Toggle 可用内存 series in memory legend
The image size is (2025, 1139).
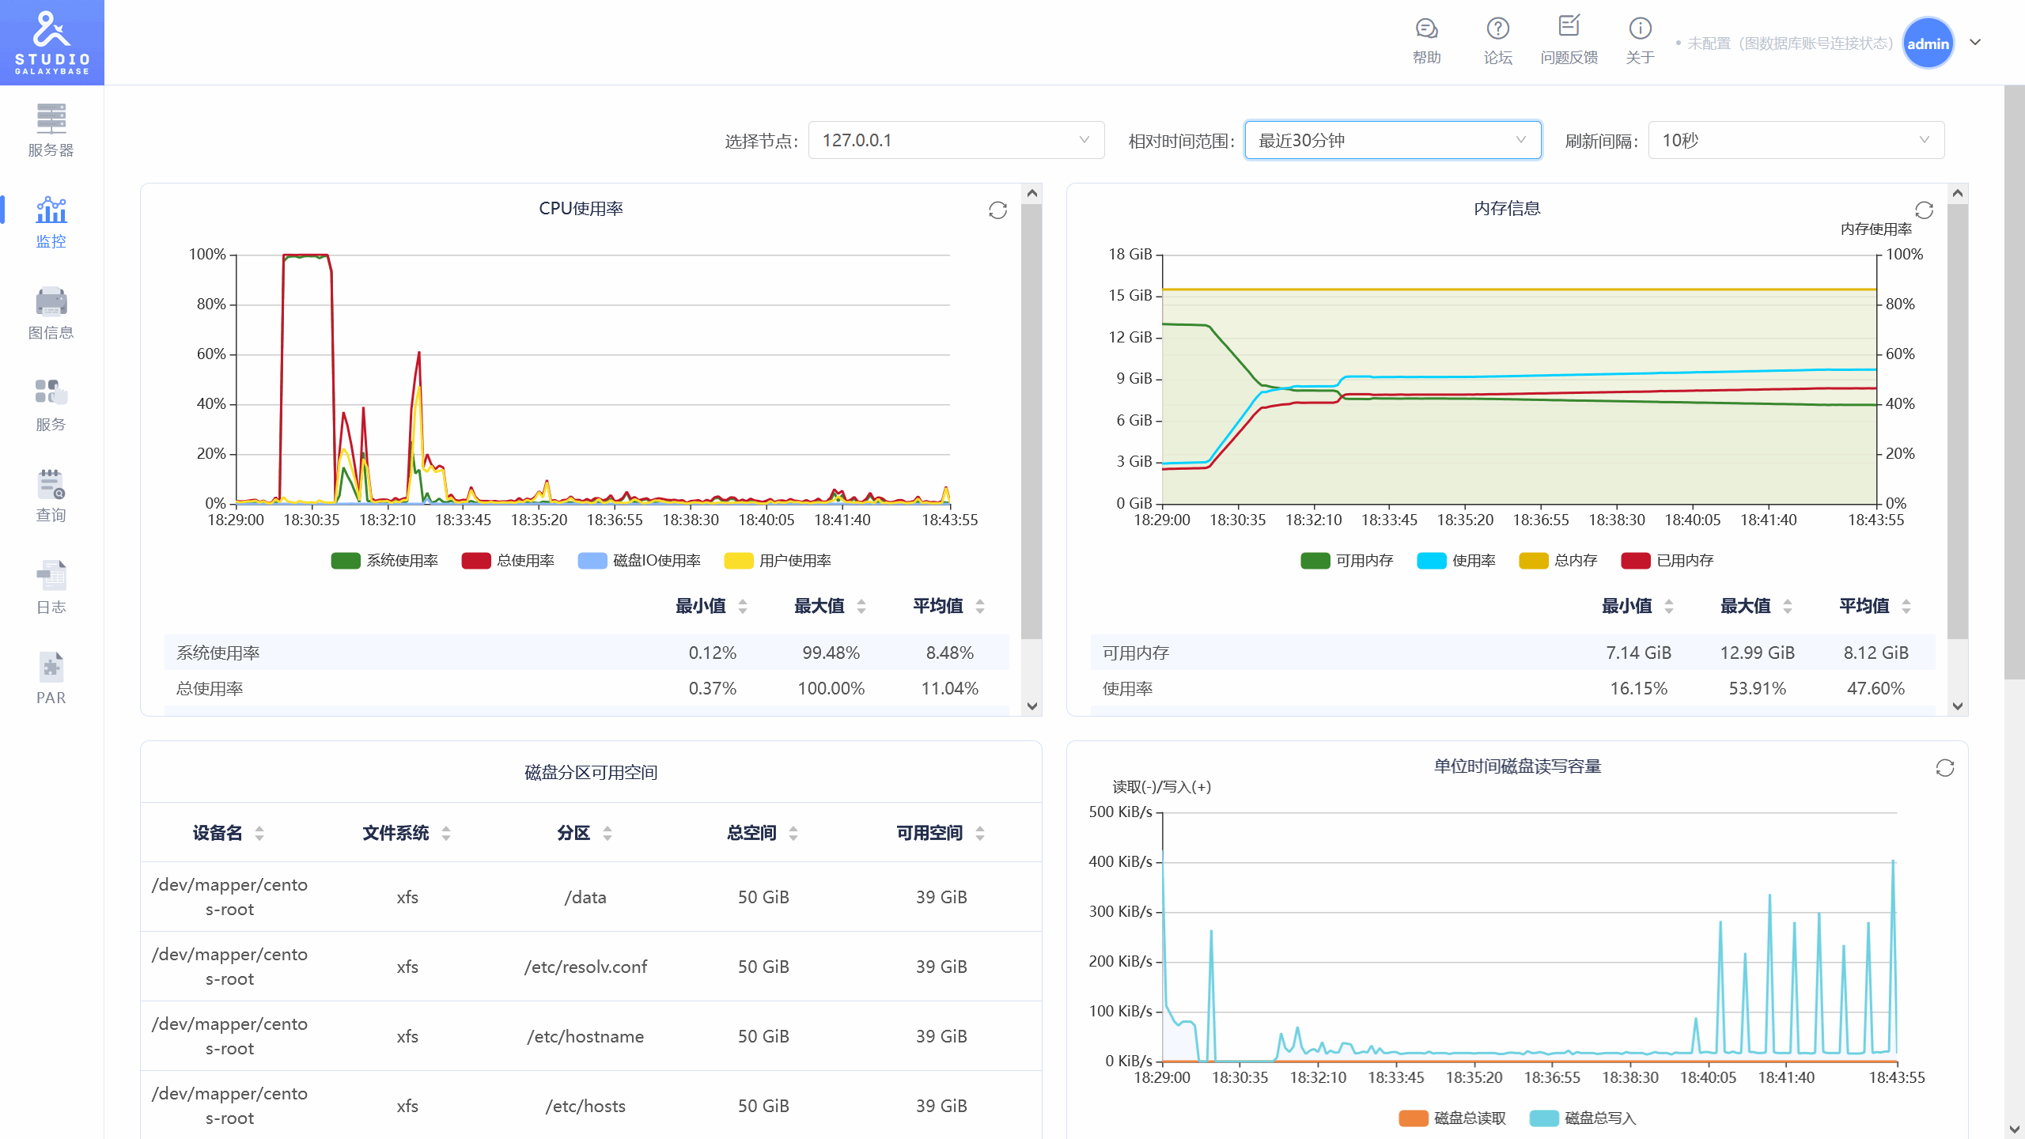1346,561
